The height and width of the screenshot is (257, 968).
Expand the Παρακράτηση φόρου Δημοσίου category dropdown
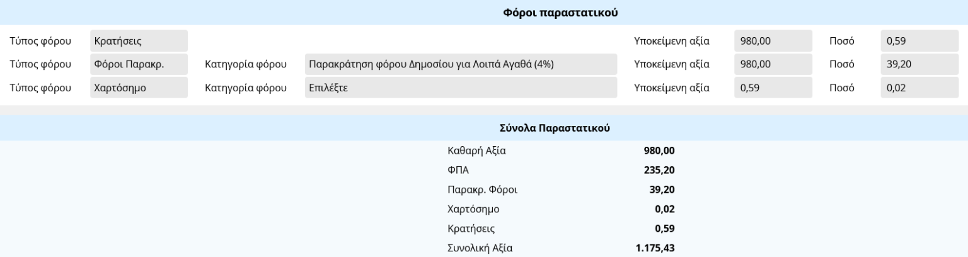coord(460,64)
